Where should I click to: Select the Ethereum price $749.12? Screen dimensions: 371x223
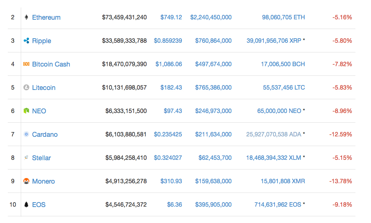tap(171, 17)
